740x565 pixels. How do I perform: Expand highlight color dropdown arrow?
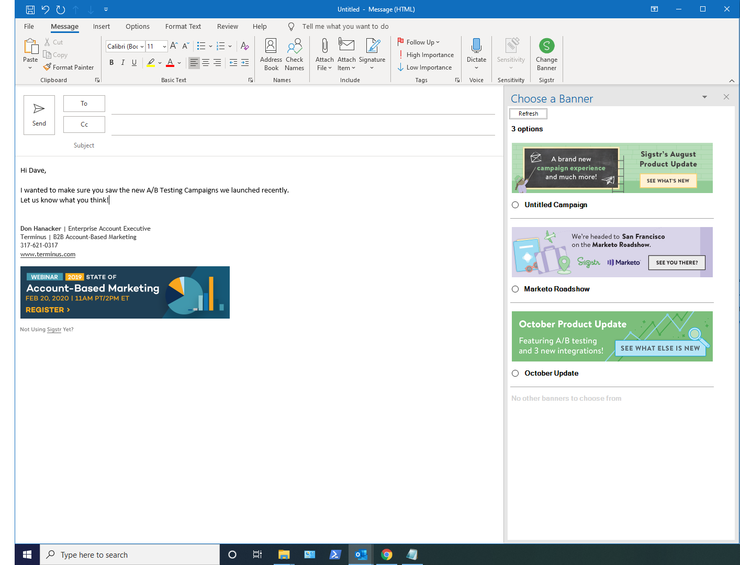(160, 63)
